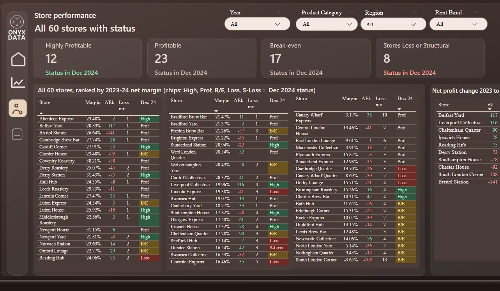The width and height of the screenshot is (500, 291).
Task: Click the -141 value in Net profit change table
Action: tap(493, 182)
